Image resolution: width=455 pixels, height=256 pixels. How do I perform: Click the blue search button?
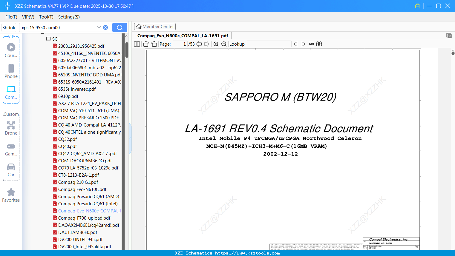tap(120, 27)
